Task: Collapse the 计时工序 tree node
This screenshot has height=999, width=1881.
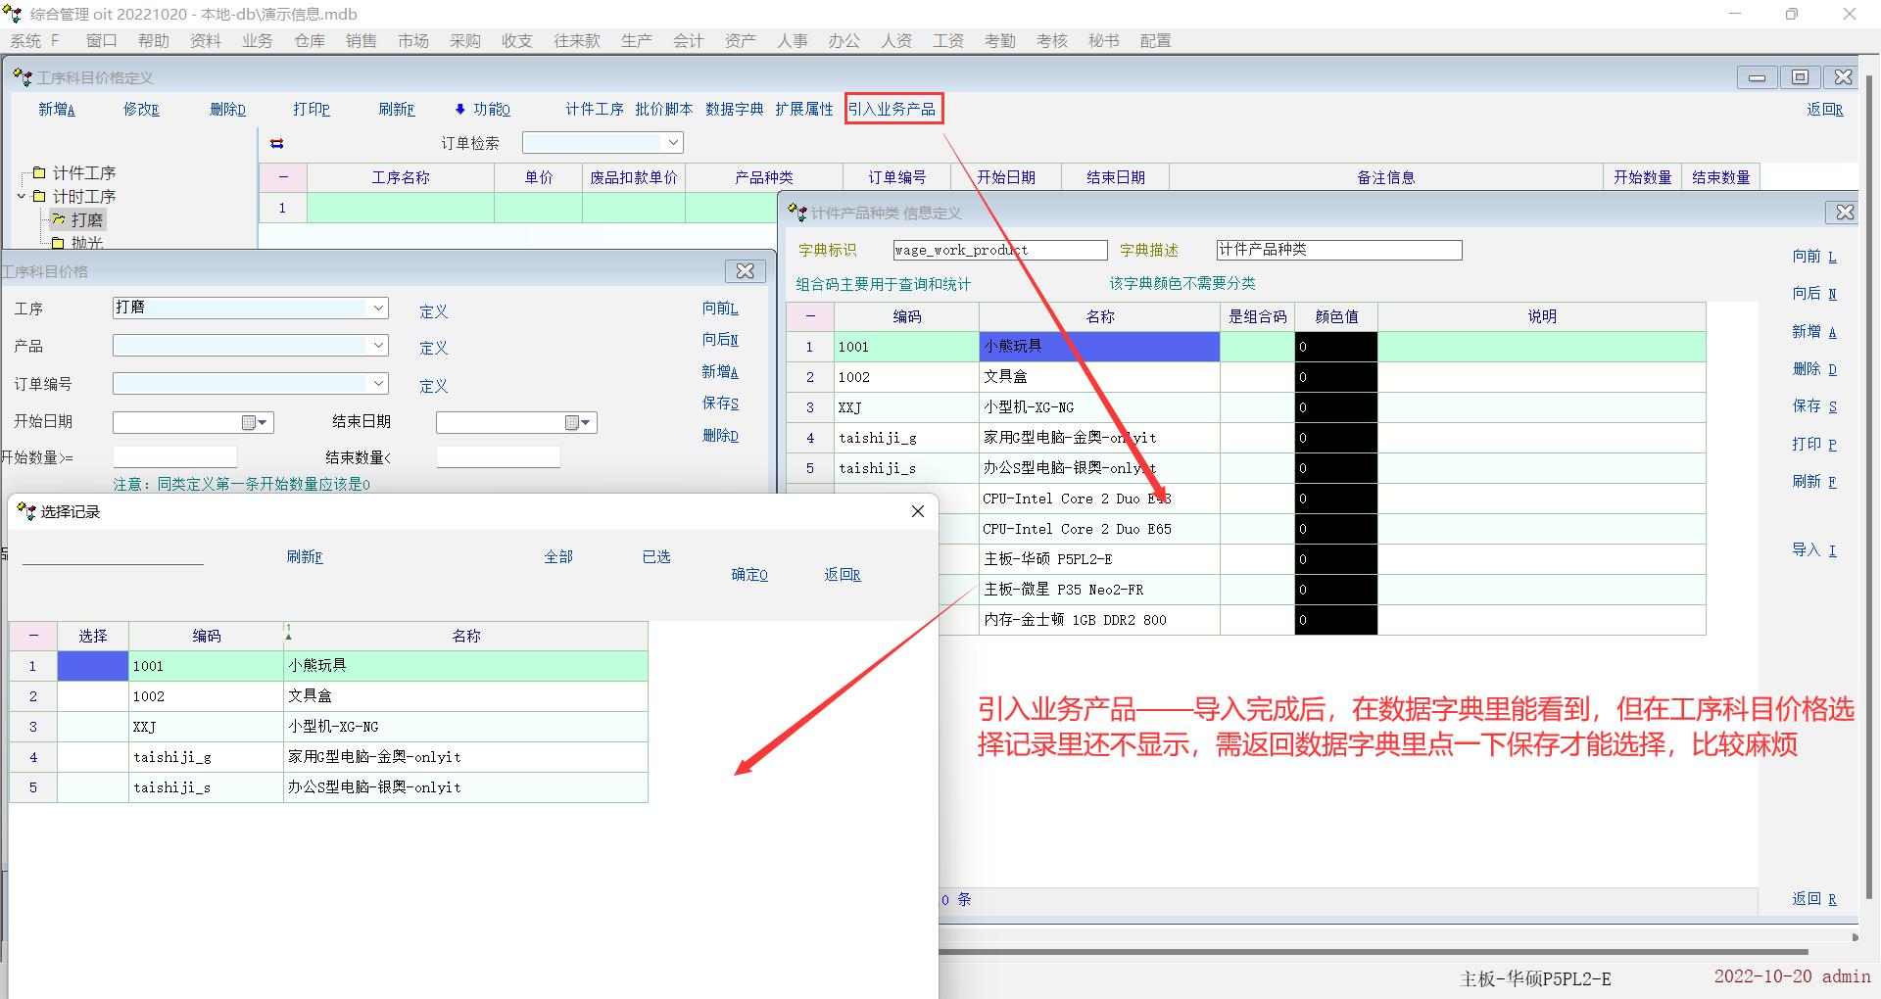Action: (x=22, y=197)
